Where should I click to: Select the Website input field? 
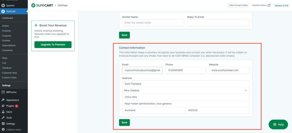[x=229, y=70]
